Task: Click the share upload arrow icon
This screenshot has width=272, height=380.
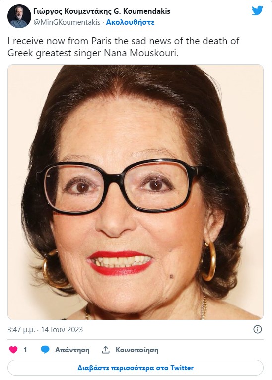Action: tap(106, 350)
